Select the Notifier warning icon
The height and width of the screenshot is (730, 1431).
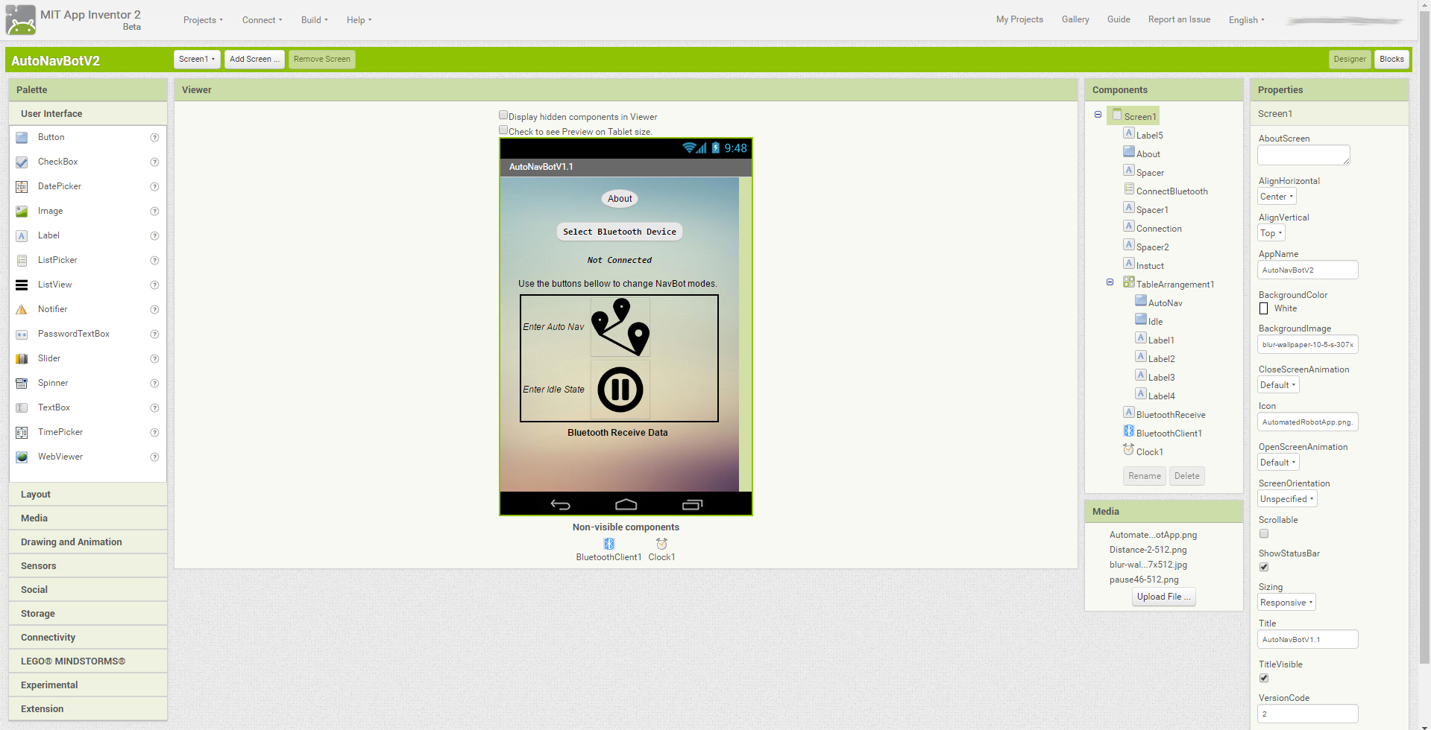click(x=22, y=310)
